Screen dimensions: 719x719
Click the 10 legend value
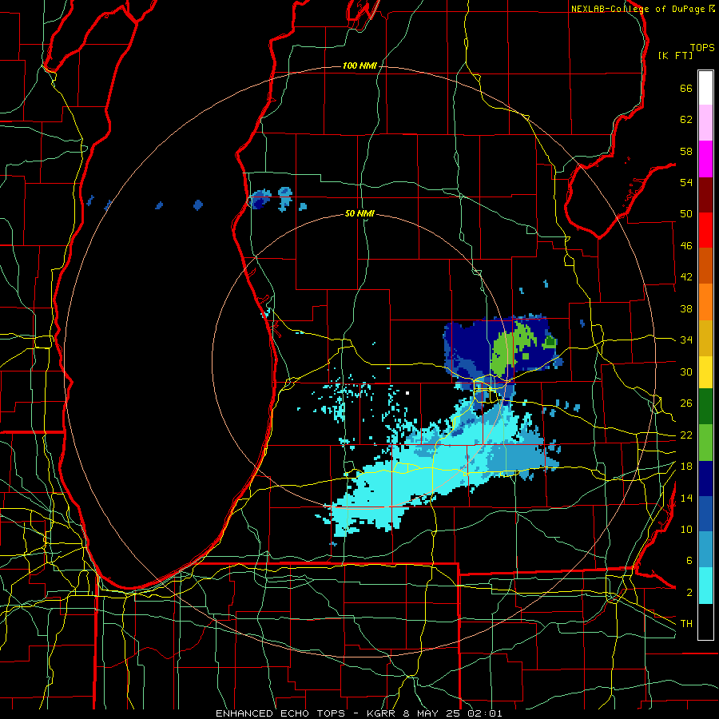(686, 530)
